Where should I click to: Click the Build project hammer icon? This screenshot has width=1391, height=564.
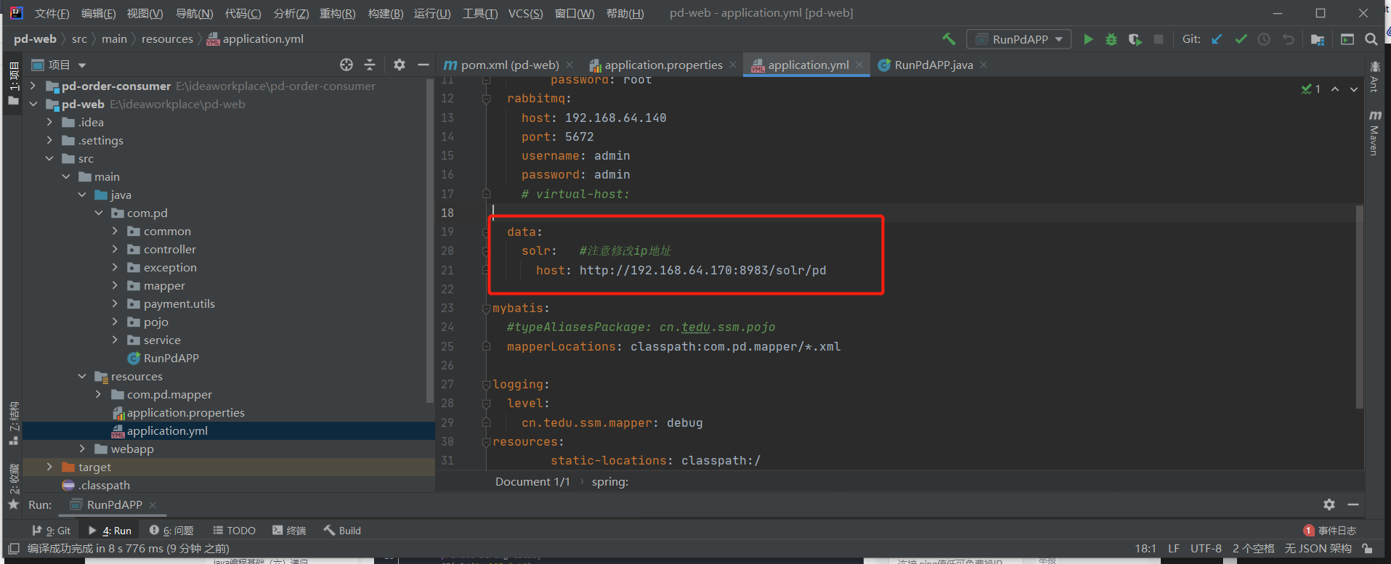(949, 39)
